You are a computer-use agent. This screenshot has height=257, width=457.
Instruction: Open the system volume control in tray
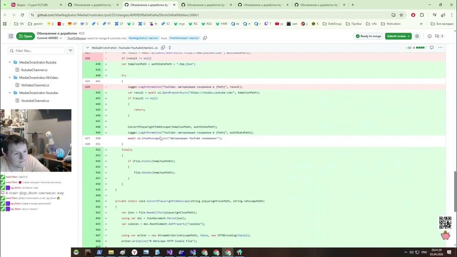(x=412, y=252)
